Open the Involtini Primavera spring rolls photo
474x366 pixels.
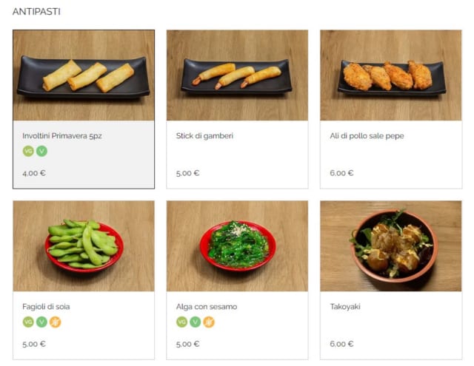click(84, 75)
